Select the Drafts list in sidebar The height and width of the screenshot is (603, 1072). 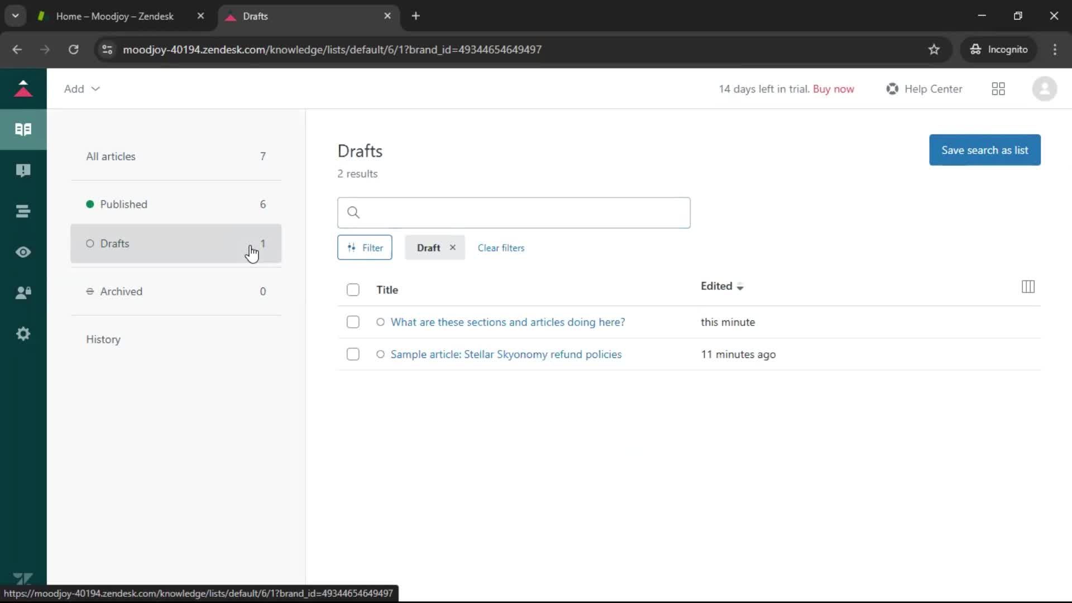(x=176, y=243)
